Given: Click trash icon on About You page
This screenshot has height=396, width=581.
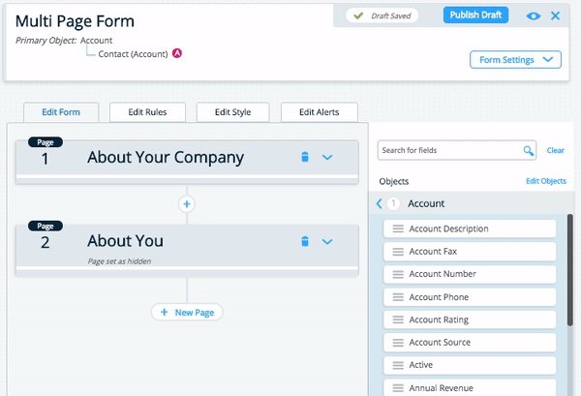Looking at the screenshot, I should [304, 241].
